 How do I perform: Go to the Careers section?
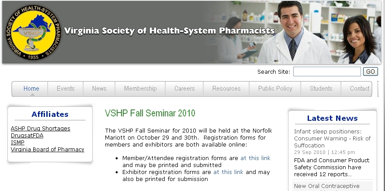[184, 89]
